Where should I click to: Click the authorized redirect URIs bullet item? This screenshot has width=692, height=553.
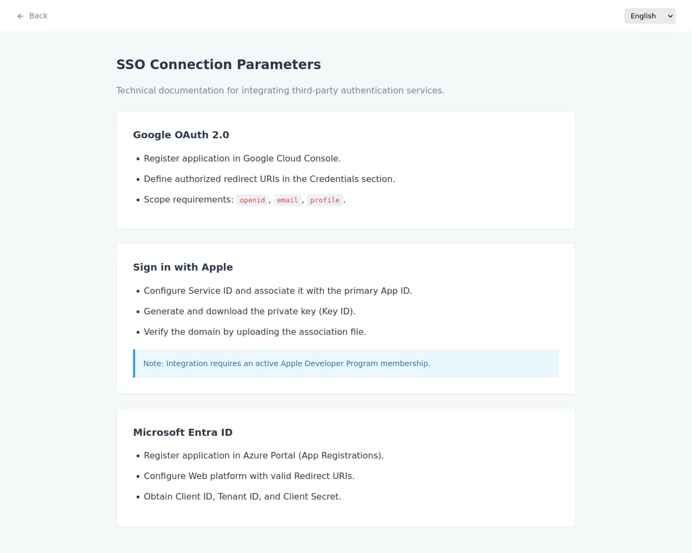269,179
